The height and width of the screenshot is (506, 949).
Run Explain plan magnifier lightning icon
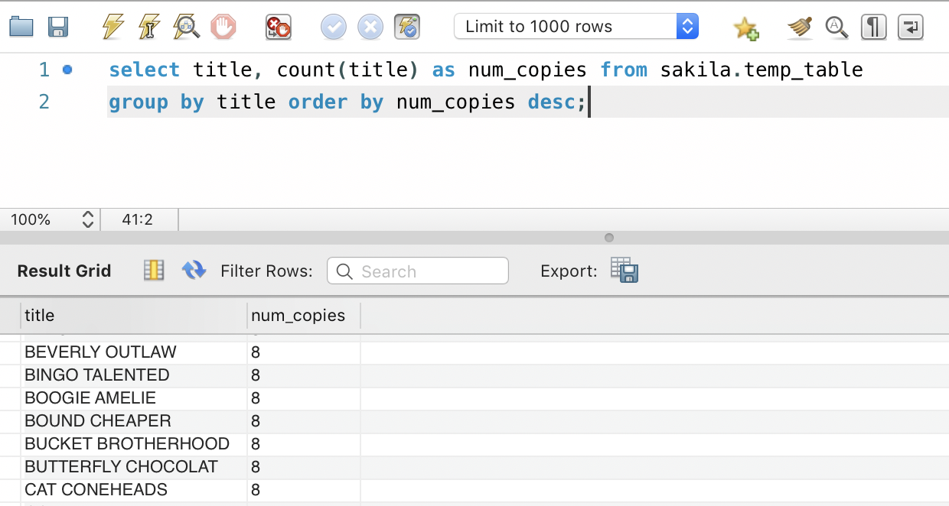(x=187, y=28)
